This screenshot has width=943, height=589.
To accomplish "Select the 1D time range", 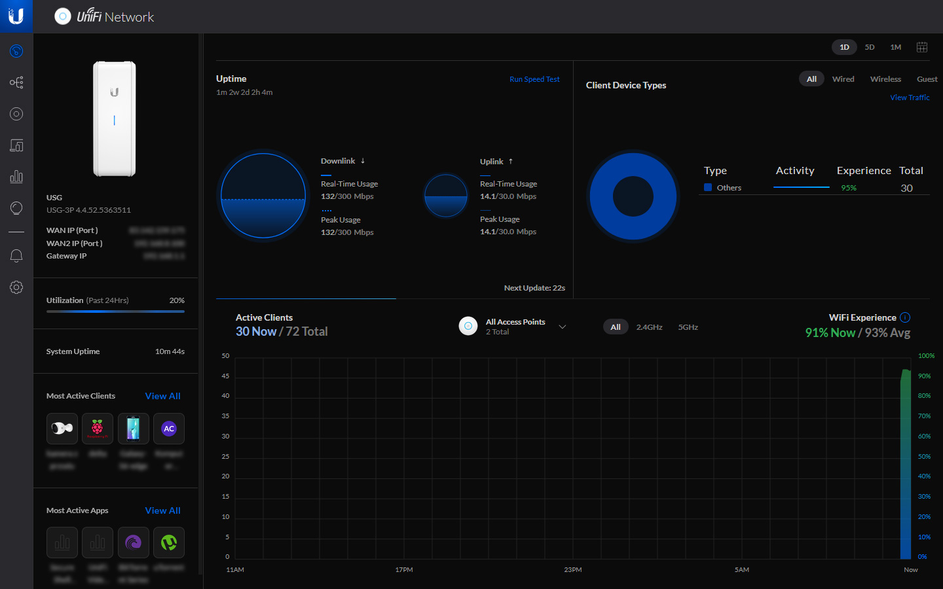I will coord(844,47).
